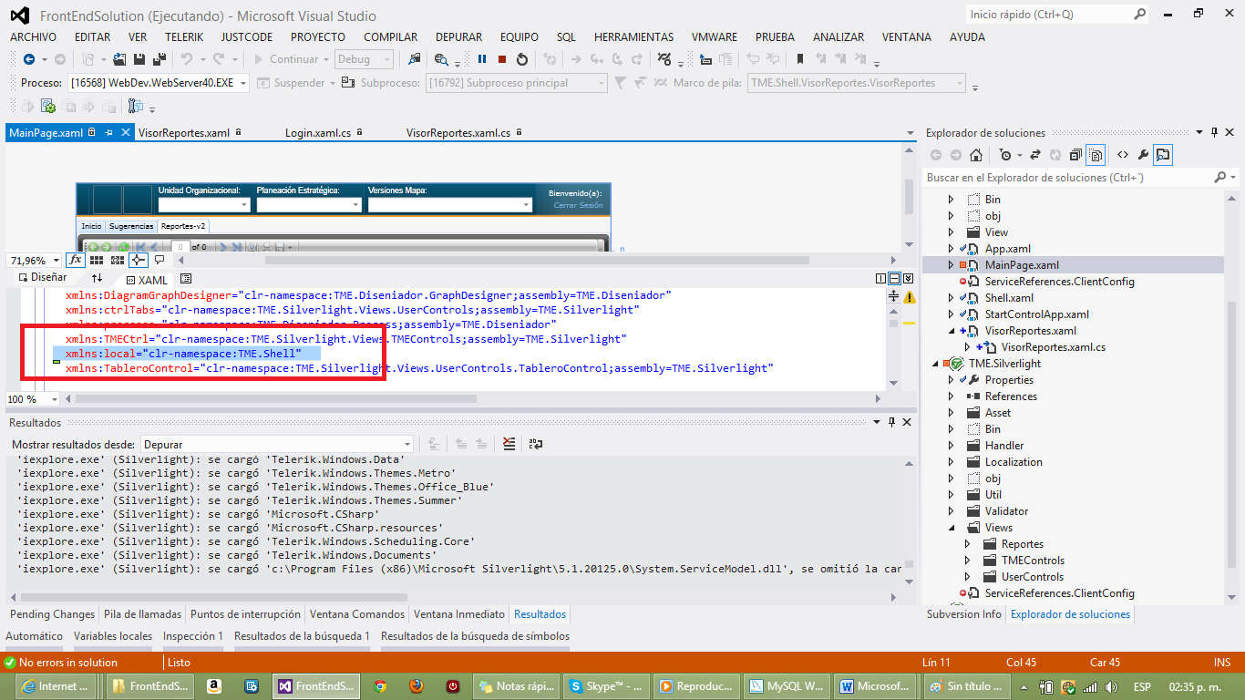The image size is (1245, 700).
Task: Open Properties wrench icon in Solution Explorer
Action: click(1143, 155)
